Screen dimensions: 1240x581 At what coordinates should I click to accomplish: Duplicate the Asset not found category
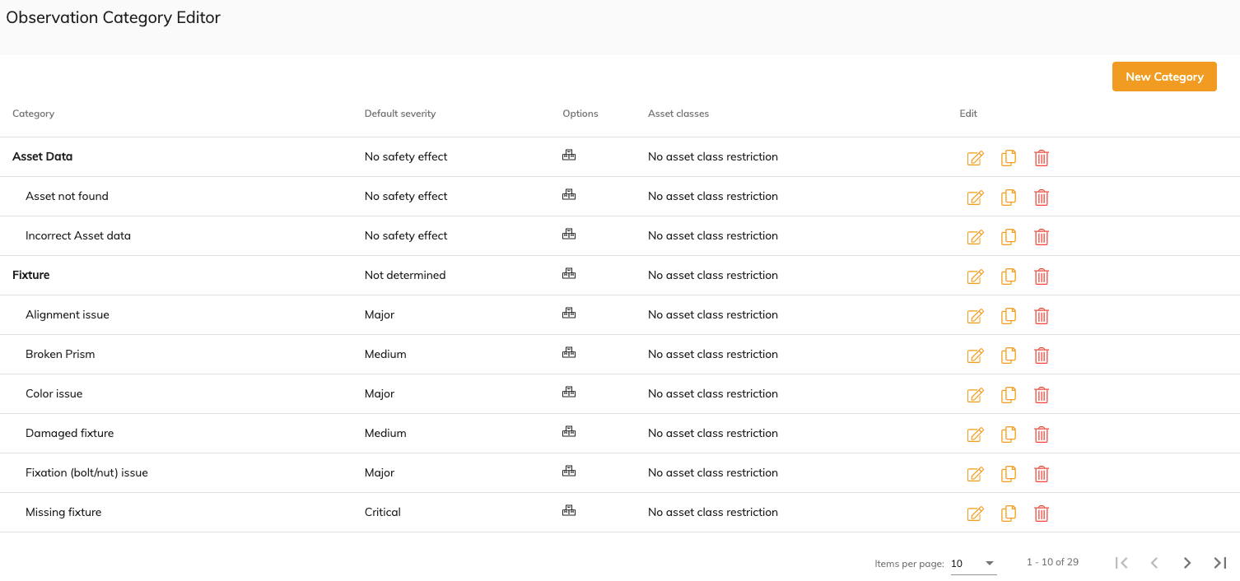coord(1008,198)
